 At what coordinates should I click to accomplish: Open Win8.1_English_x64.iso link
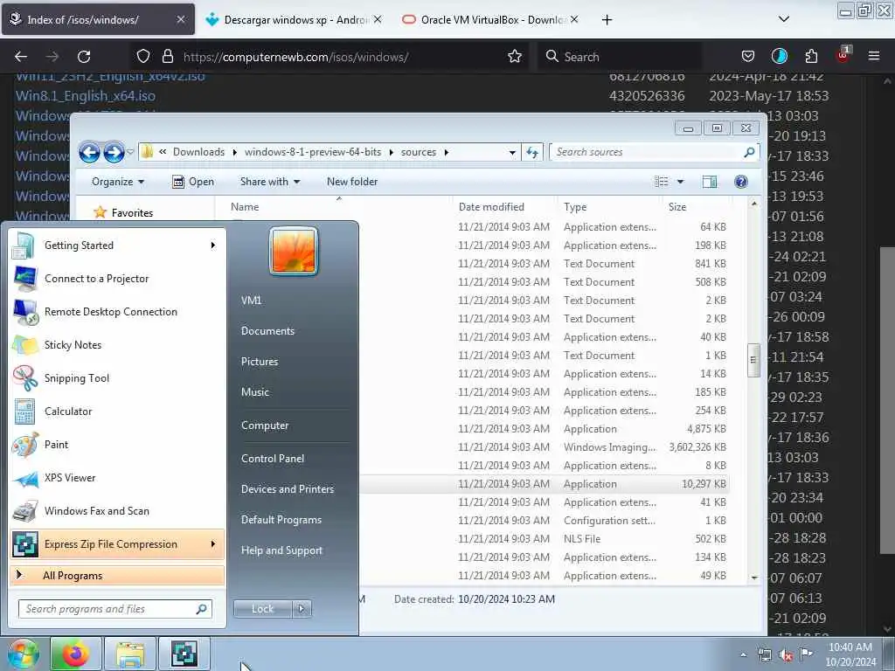click(86, 96)
